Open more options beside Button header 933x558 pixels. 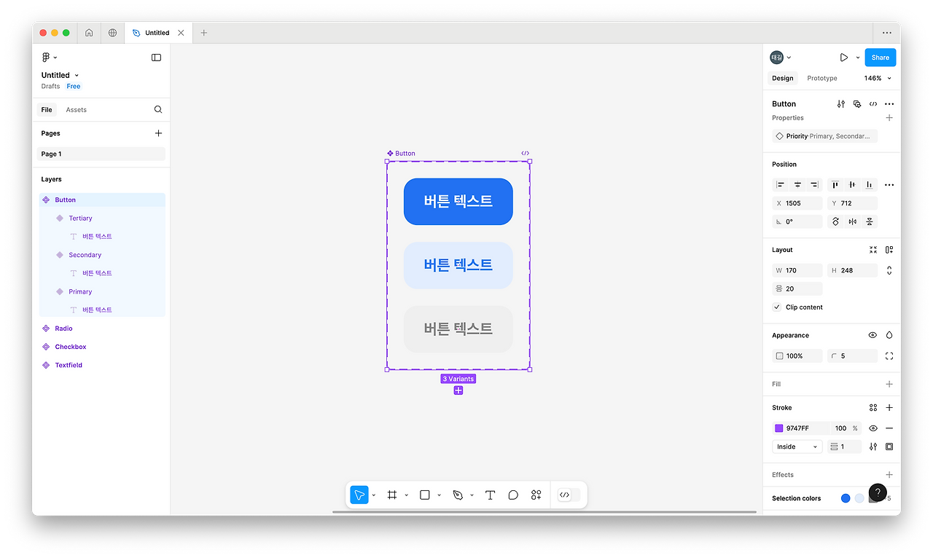[889, 104]
